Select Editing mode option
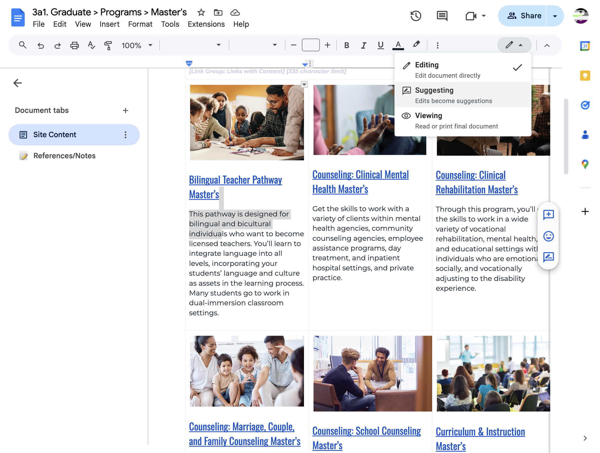 (463, 70)
